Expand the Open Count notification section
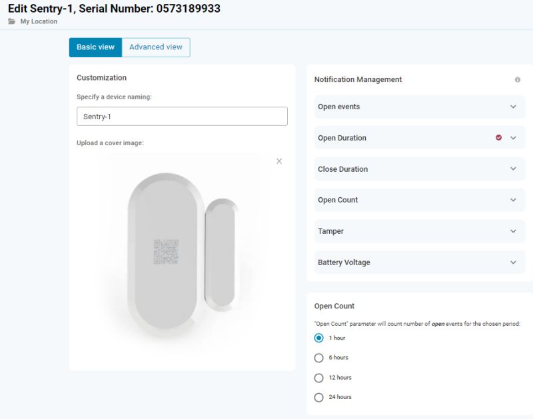533x419 pixels. click(418, 200)
